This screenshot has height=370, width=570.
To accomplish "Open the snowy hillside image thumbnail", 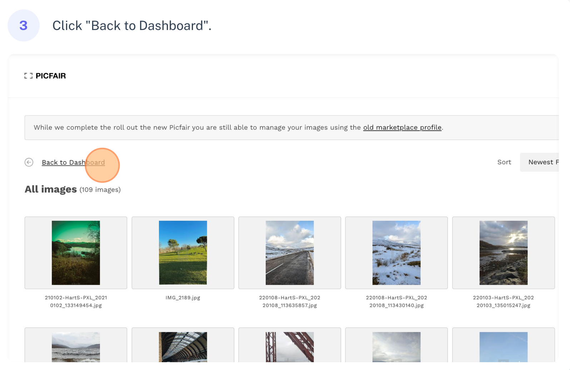I will tap(396, 253).
